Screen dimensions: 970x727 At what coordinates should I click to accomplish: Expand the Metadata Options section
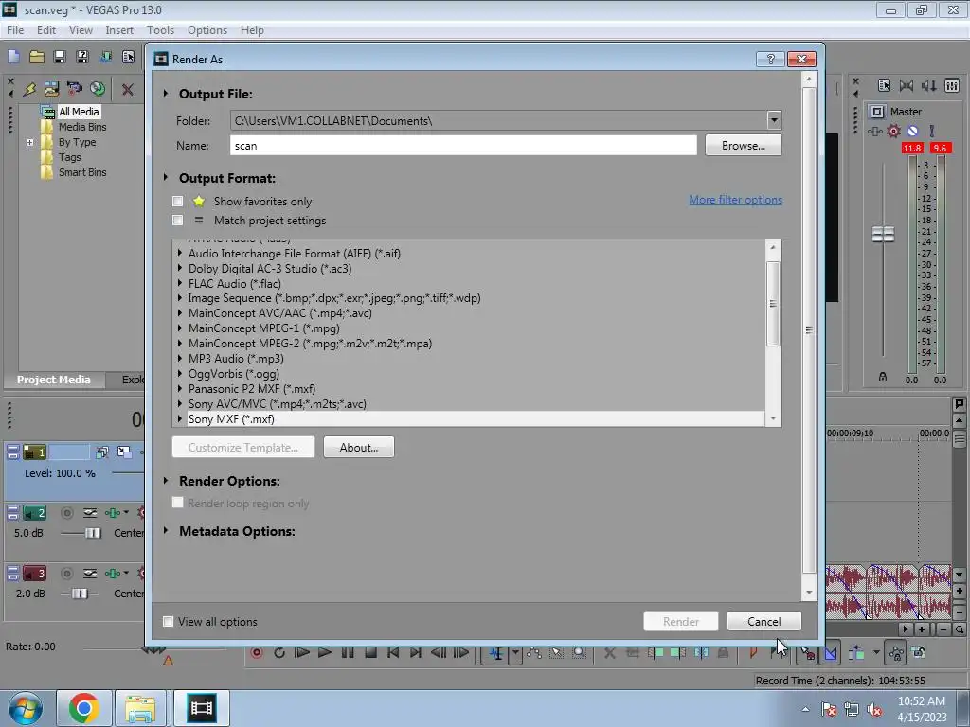[x=165, y=530]
